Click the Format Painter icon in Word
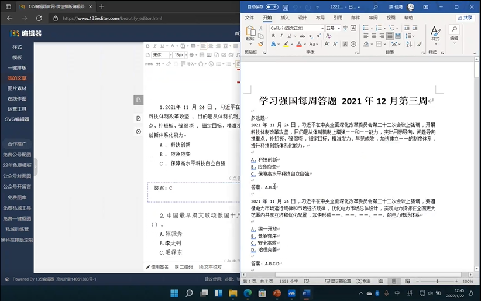Image resolution: width=481 pixels, height=301 pixels. click(x=260, y=43)
